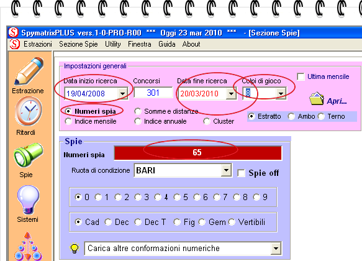
Task: Click the arrow icon below Sistemi
Action: click(28, 247)
